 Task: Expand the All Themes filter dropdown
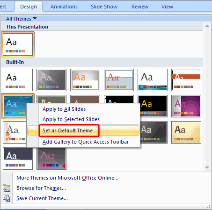click(x=21, y=19)
